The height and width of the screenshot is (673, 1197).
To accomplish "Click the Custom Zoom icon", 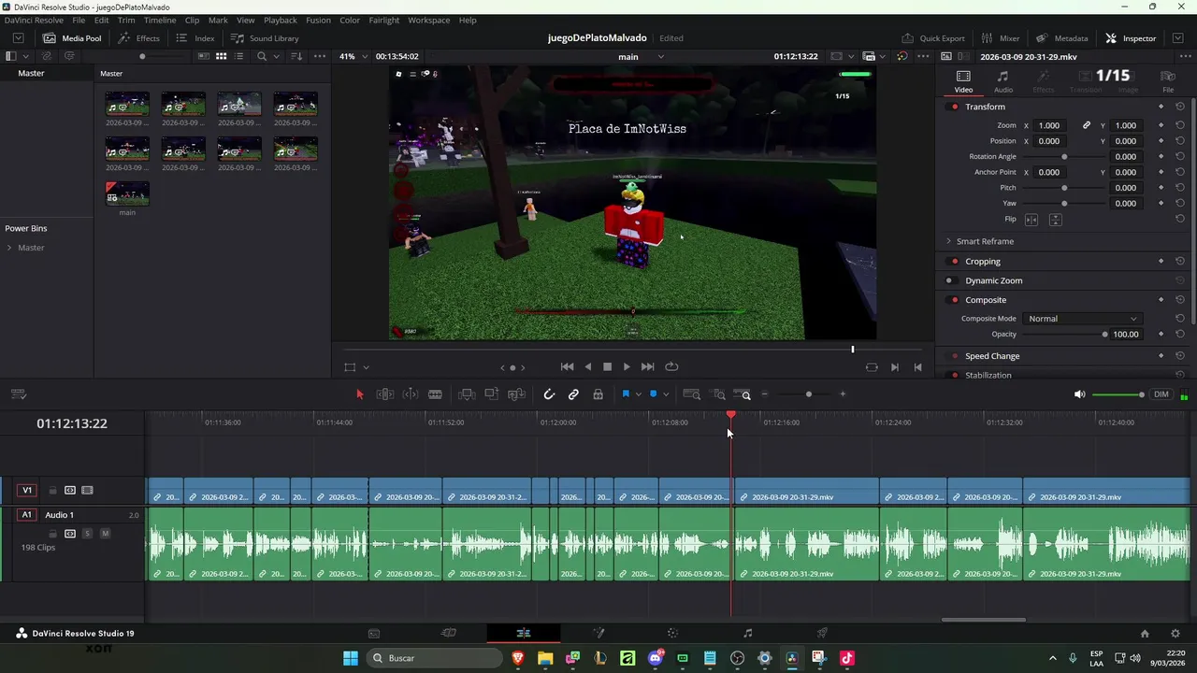I will click(743, 394).
